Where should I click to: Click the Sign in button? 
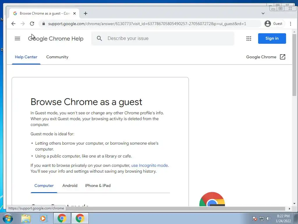point(272,38)
